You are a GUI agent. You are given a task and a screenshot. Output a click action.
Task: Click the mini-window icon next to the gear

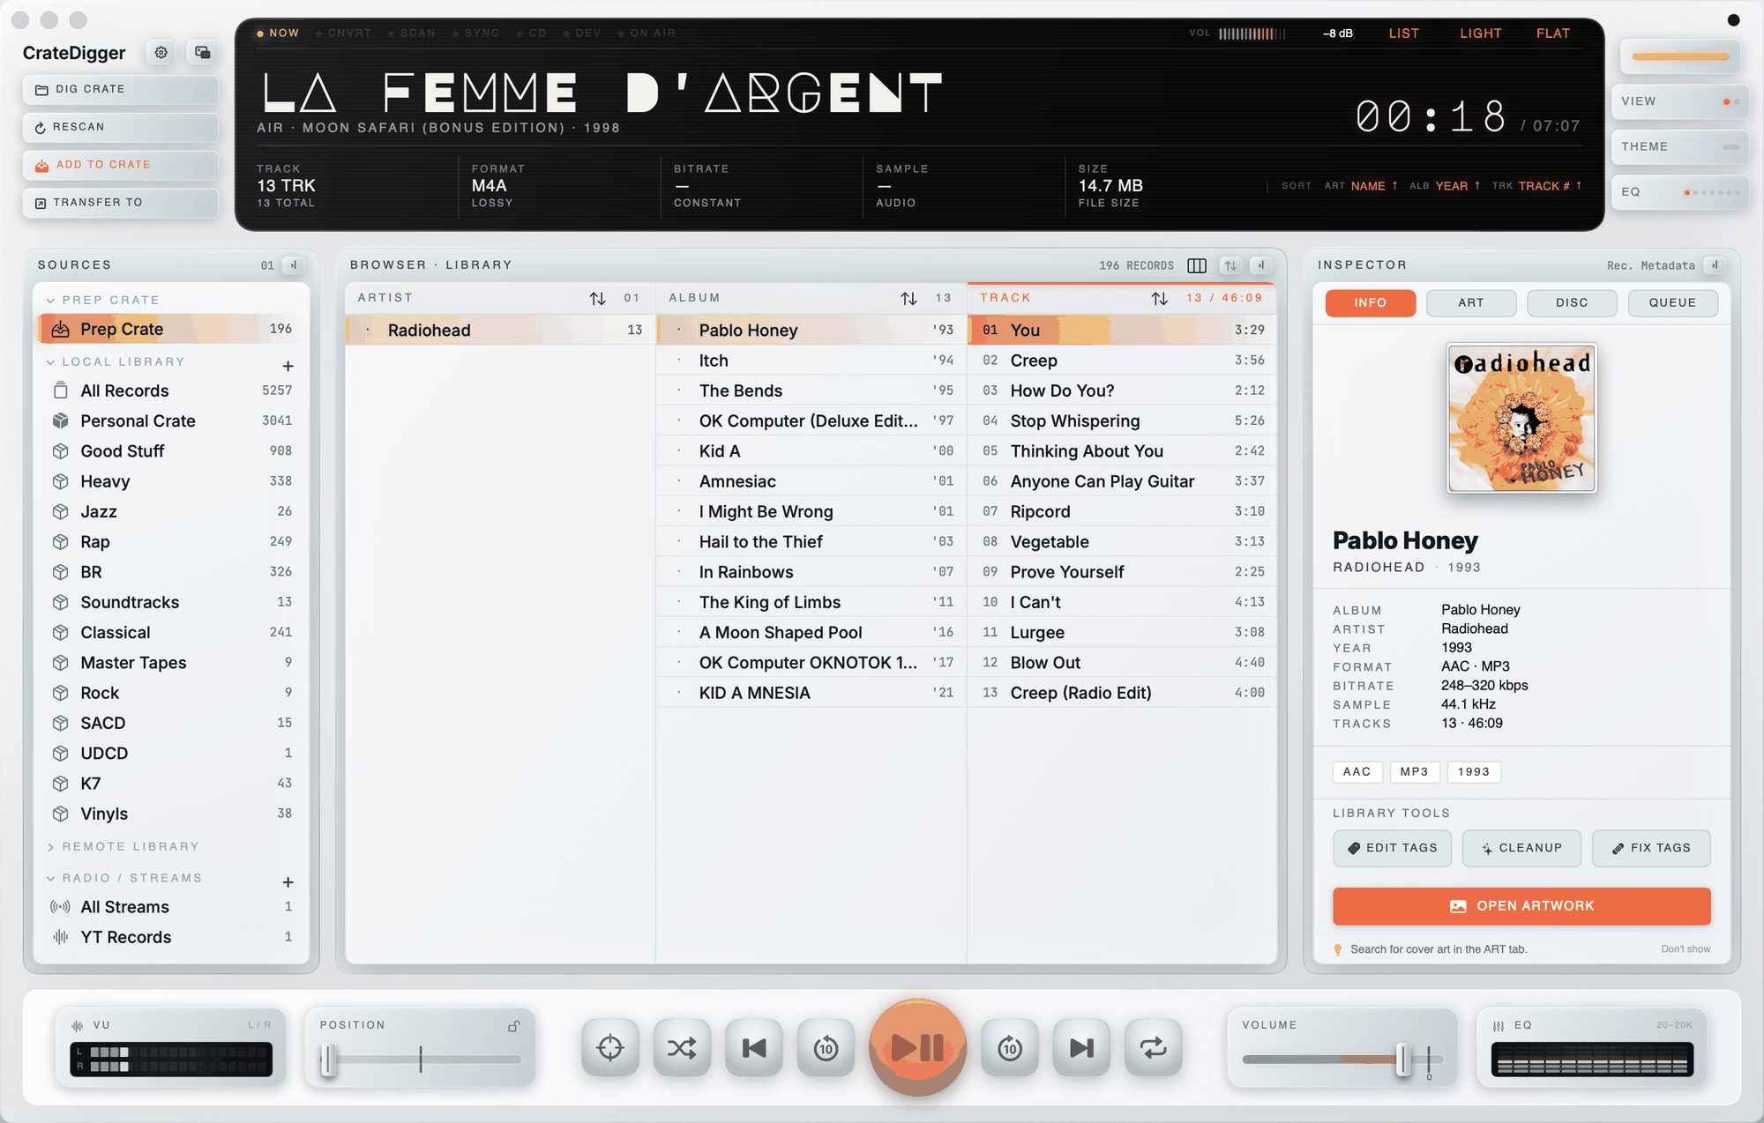pyautogui.click(x=203, y=53)
